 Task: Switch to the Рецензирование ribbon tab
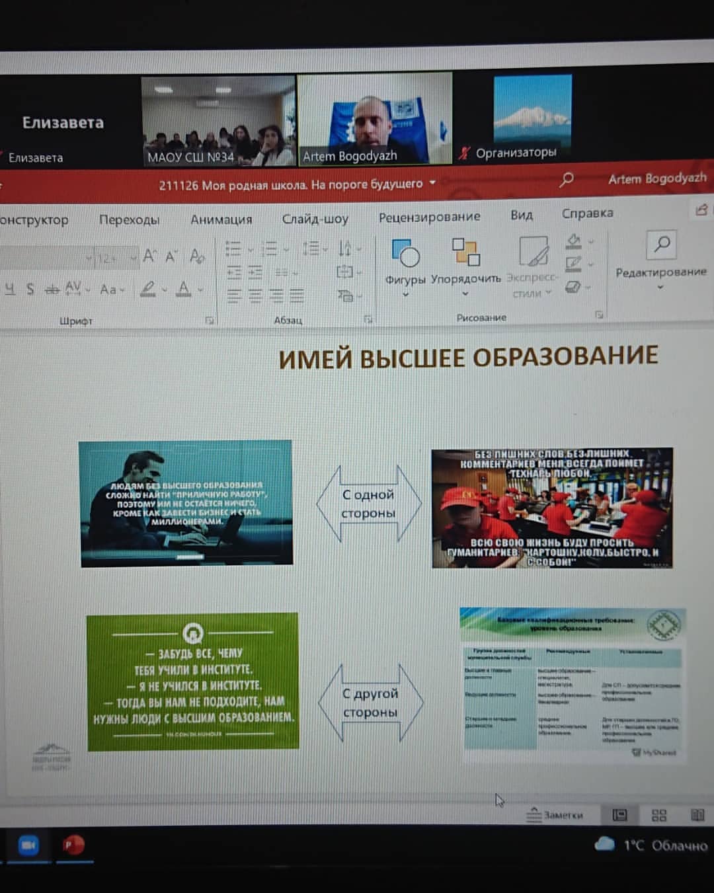coord(429,216)
